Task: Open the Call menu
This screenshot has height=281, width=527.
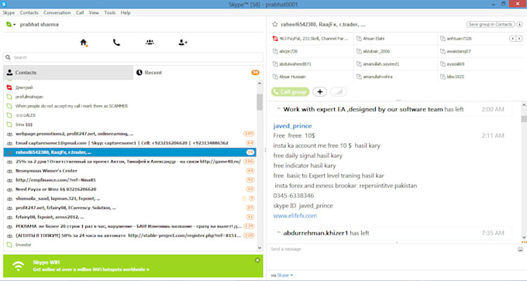Action: 80,12
